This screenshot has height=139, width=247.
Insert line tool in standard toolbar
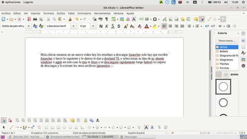pyautogui.click(x=209, y=19)
